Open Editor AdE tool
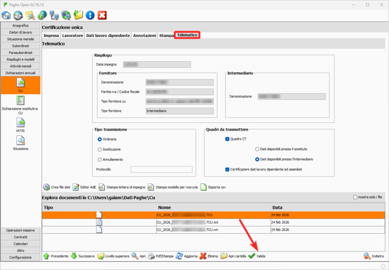The height and width of the screenshot is (270, 389). click(76, 187)
